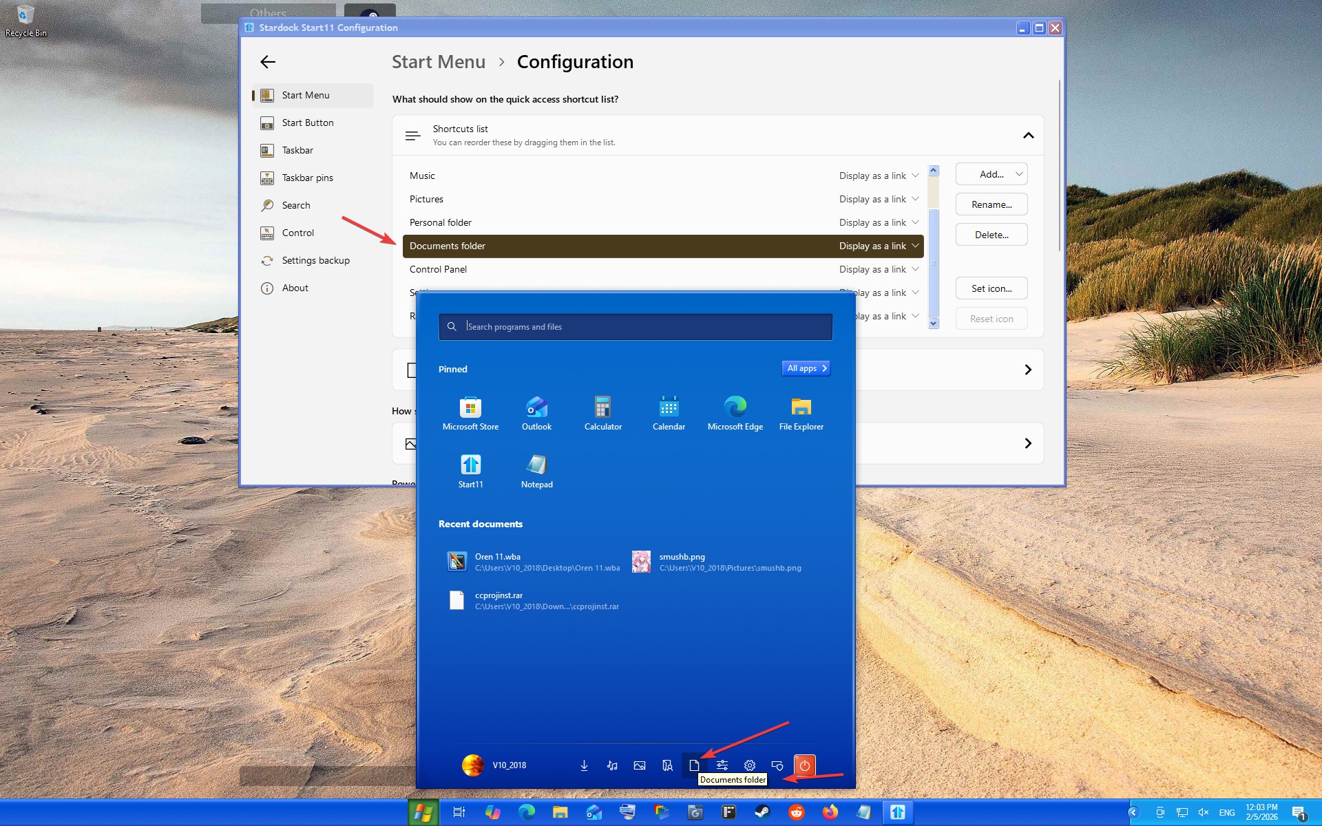Open Settings backup section in sidebar
The image size is (1322, 826).
point(315,260)
